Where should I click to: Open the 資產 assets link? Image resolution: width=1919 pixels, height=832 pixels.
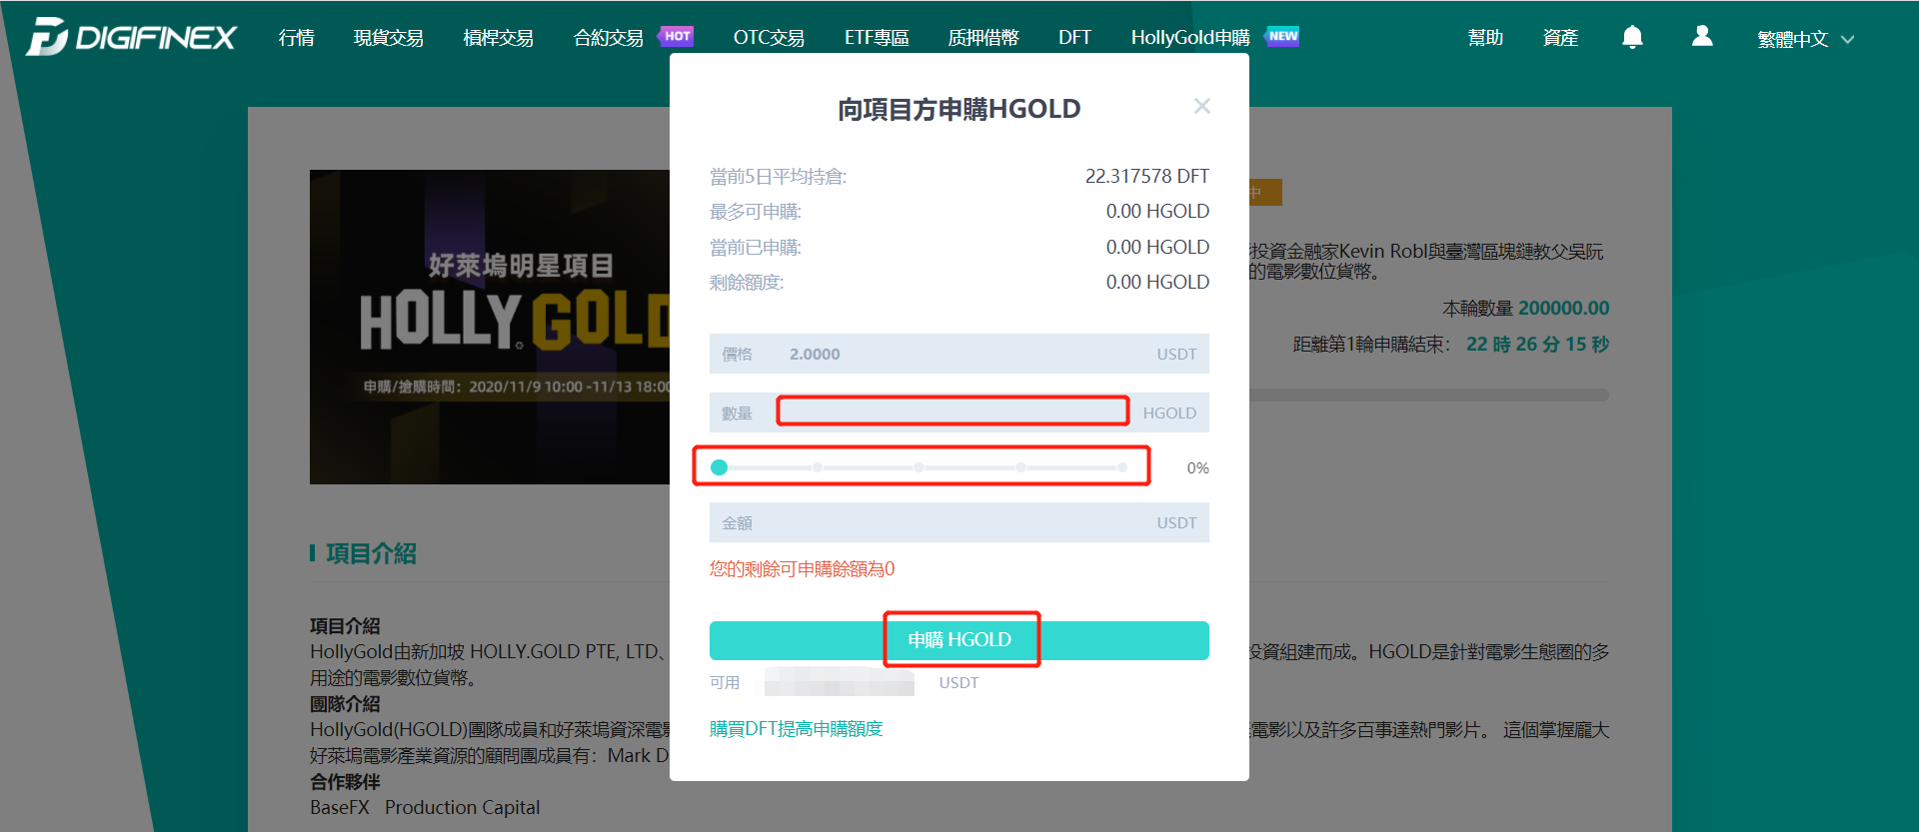1560,37
